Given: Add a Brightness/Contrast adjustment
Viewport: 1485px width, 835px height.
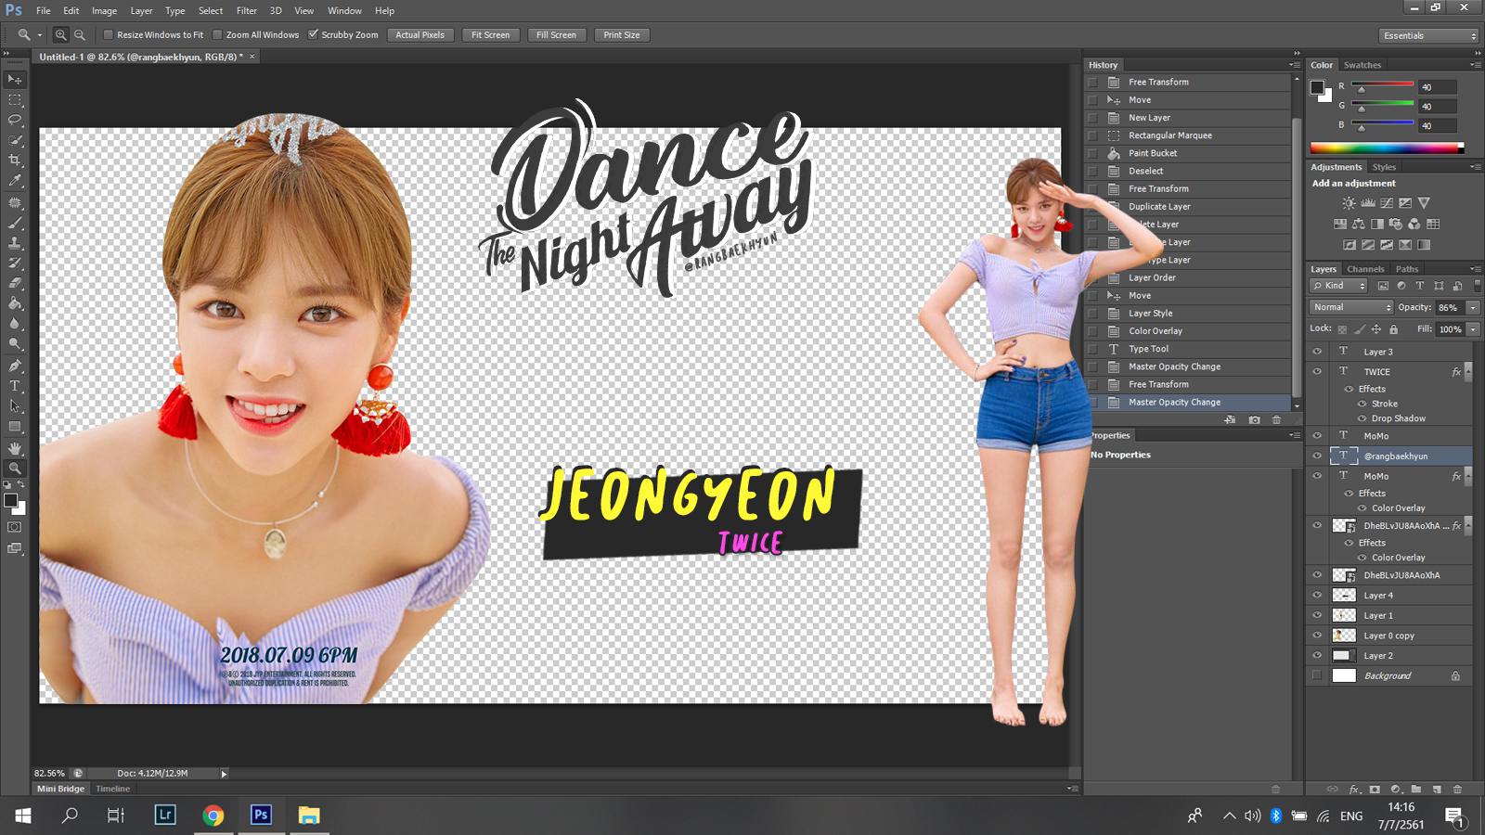Looking at the screenshot, I should [x=1349, y=203].
